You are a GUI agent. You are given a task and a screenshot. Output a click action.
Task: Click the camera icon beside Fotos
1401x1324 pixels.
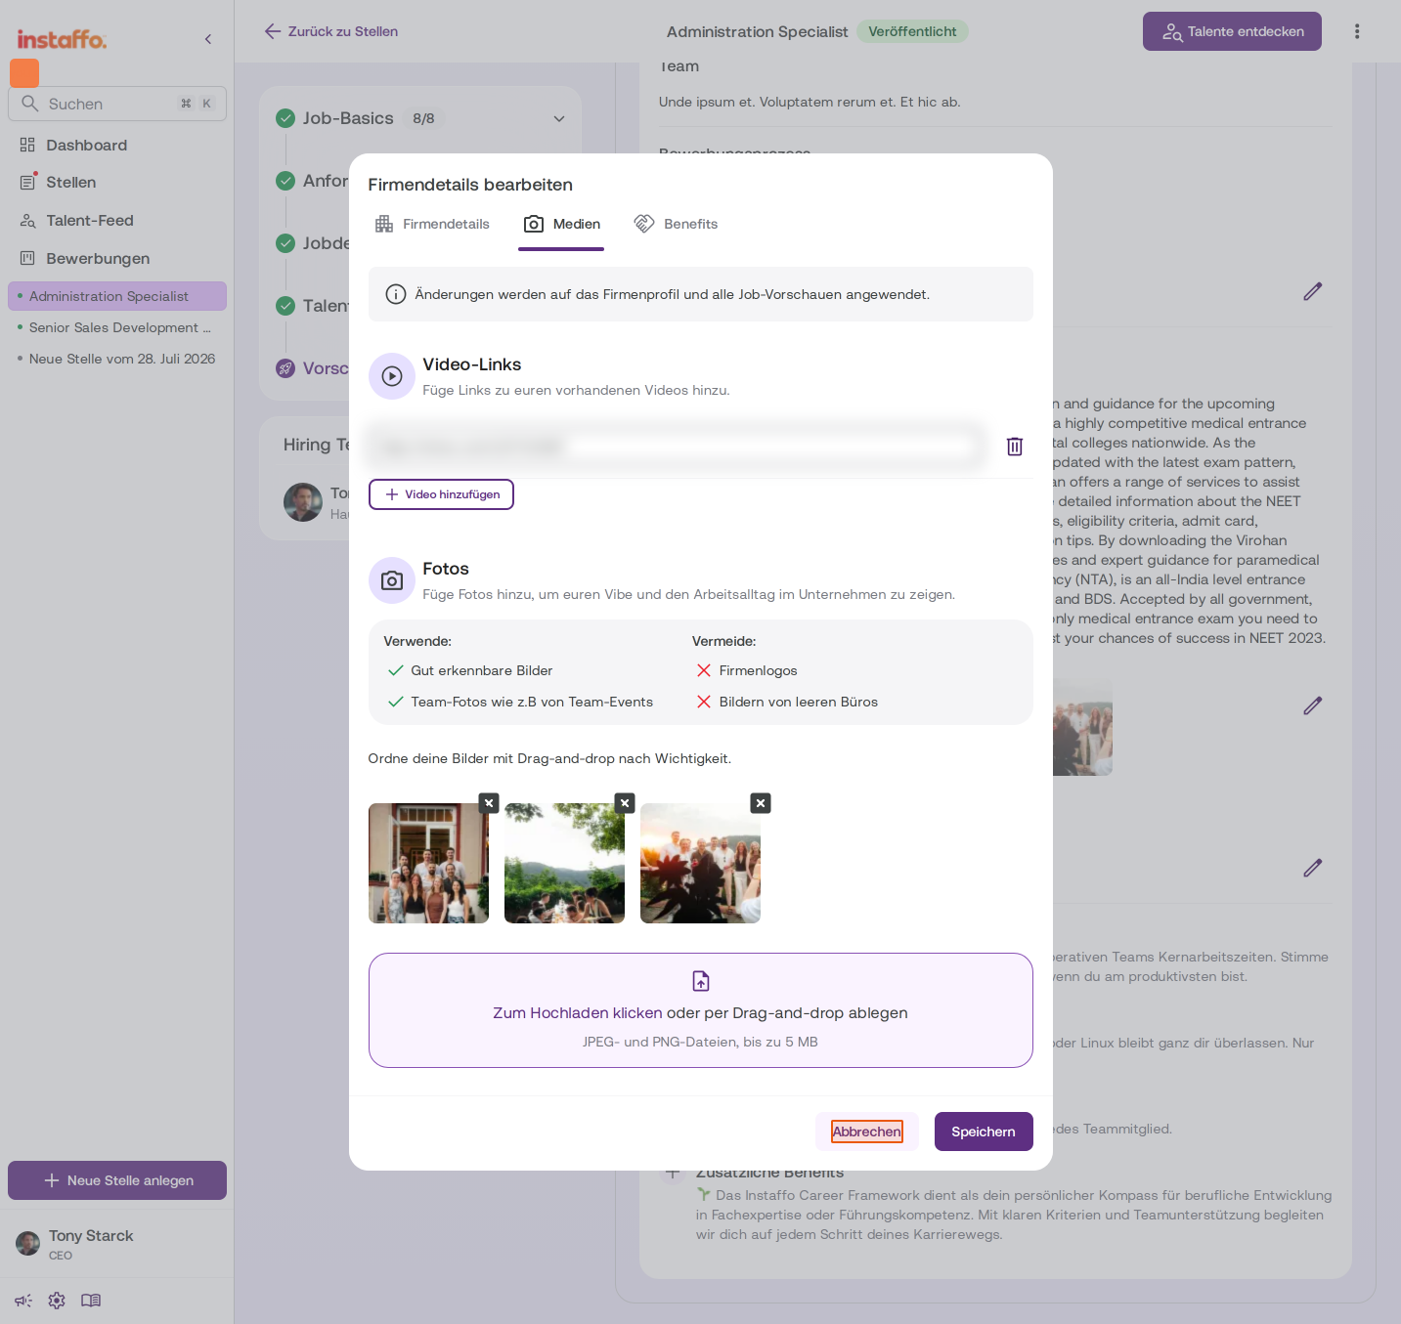click(x=392, y=580)
